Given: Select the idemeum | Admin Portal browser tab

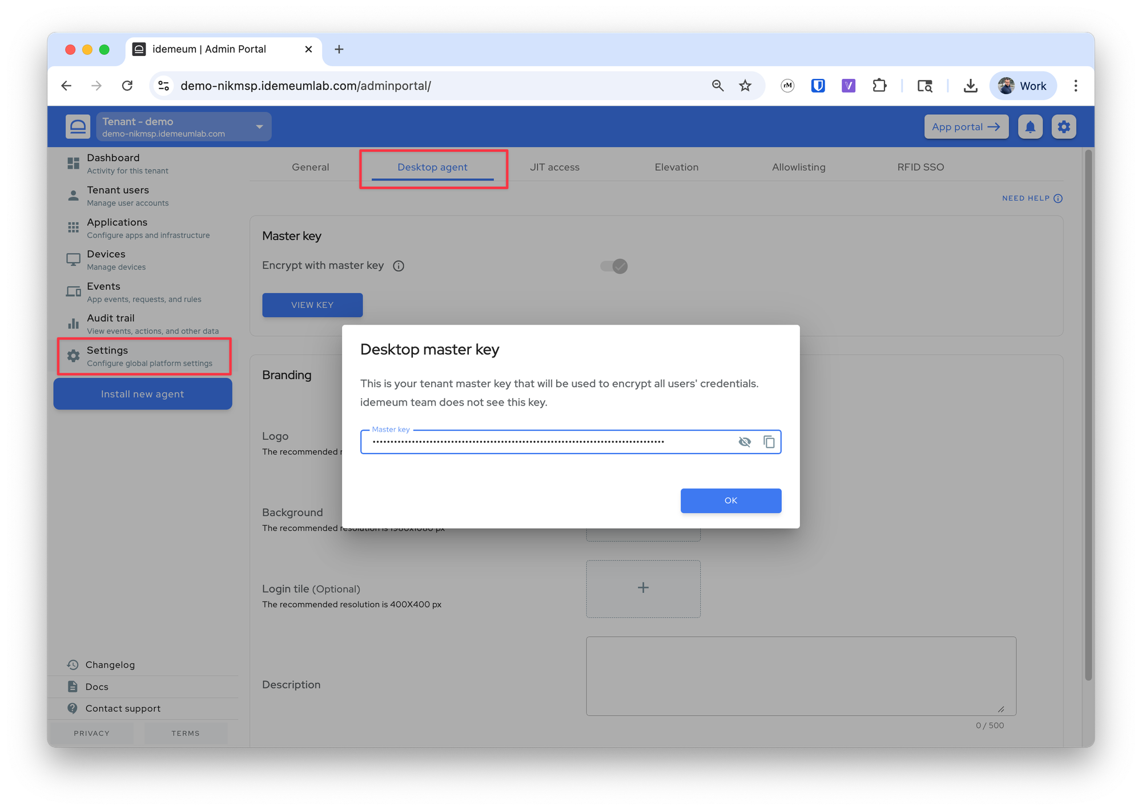Looking at the screenshot, I should pos(224,49).
